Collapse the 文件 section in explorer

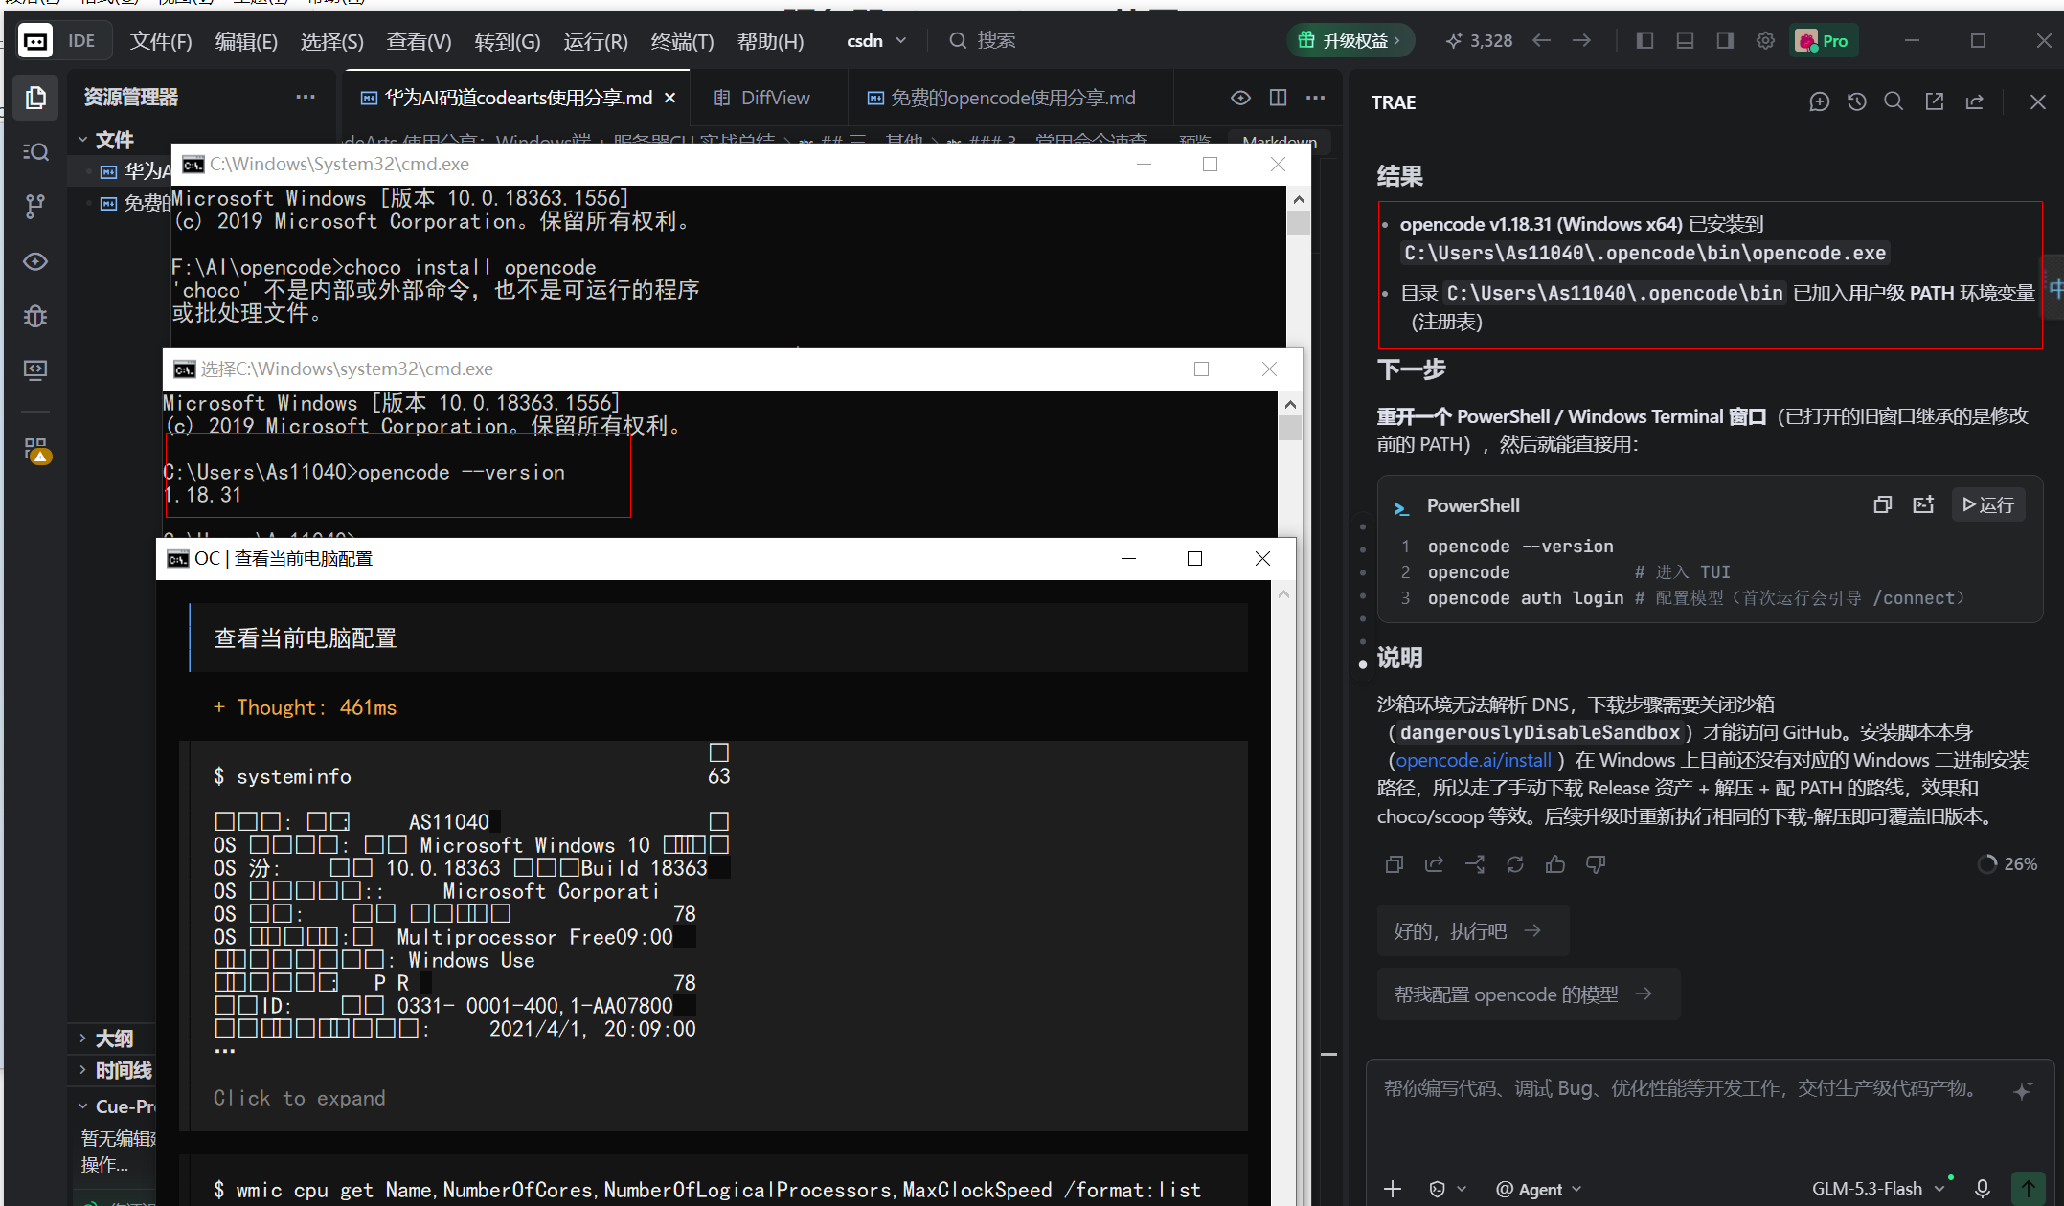(x=105, y=140)
